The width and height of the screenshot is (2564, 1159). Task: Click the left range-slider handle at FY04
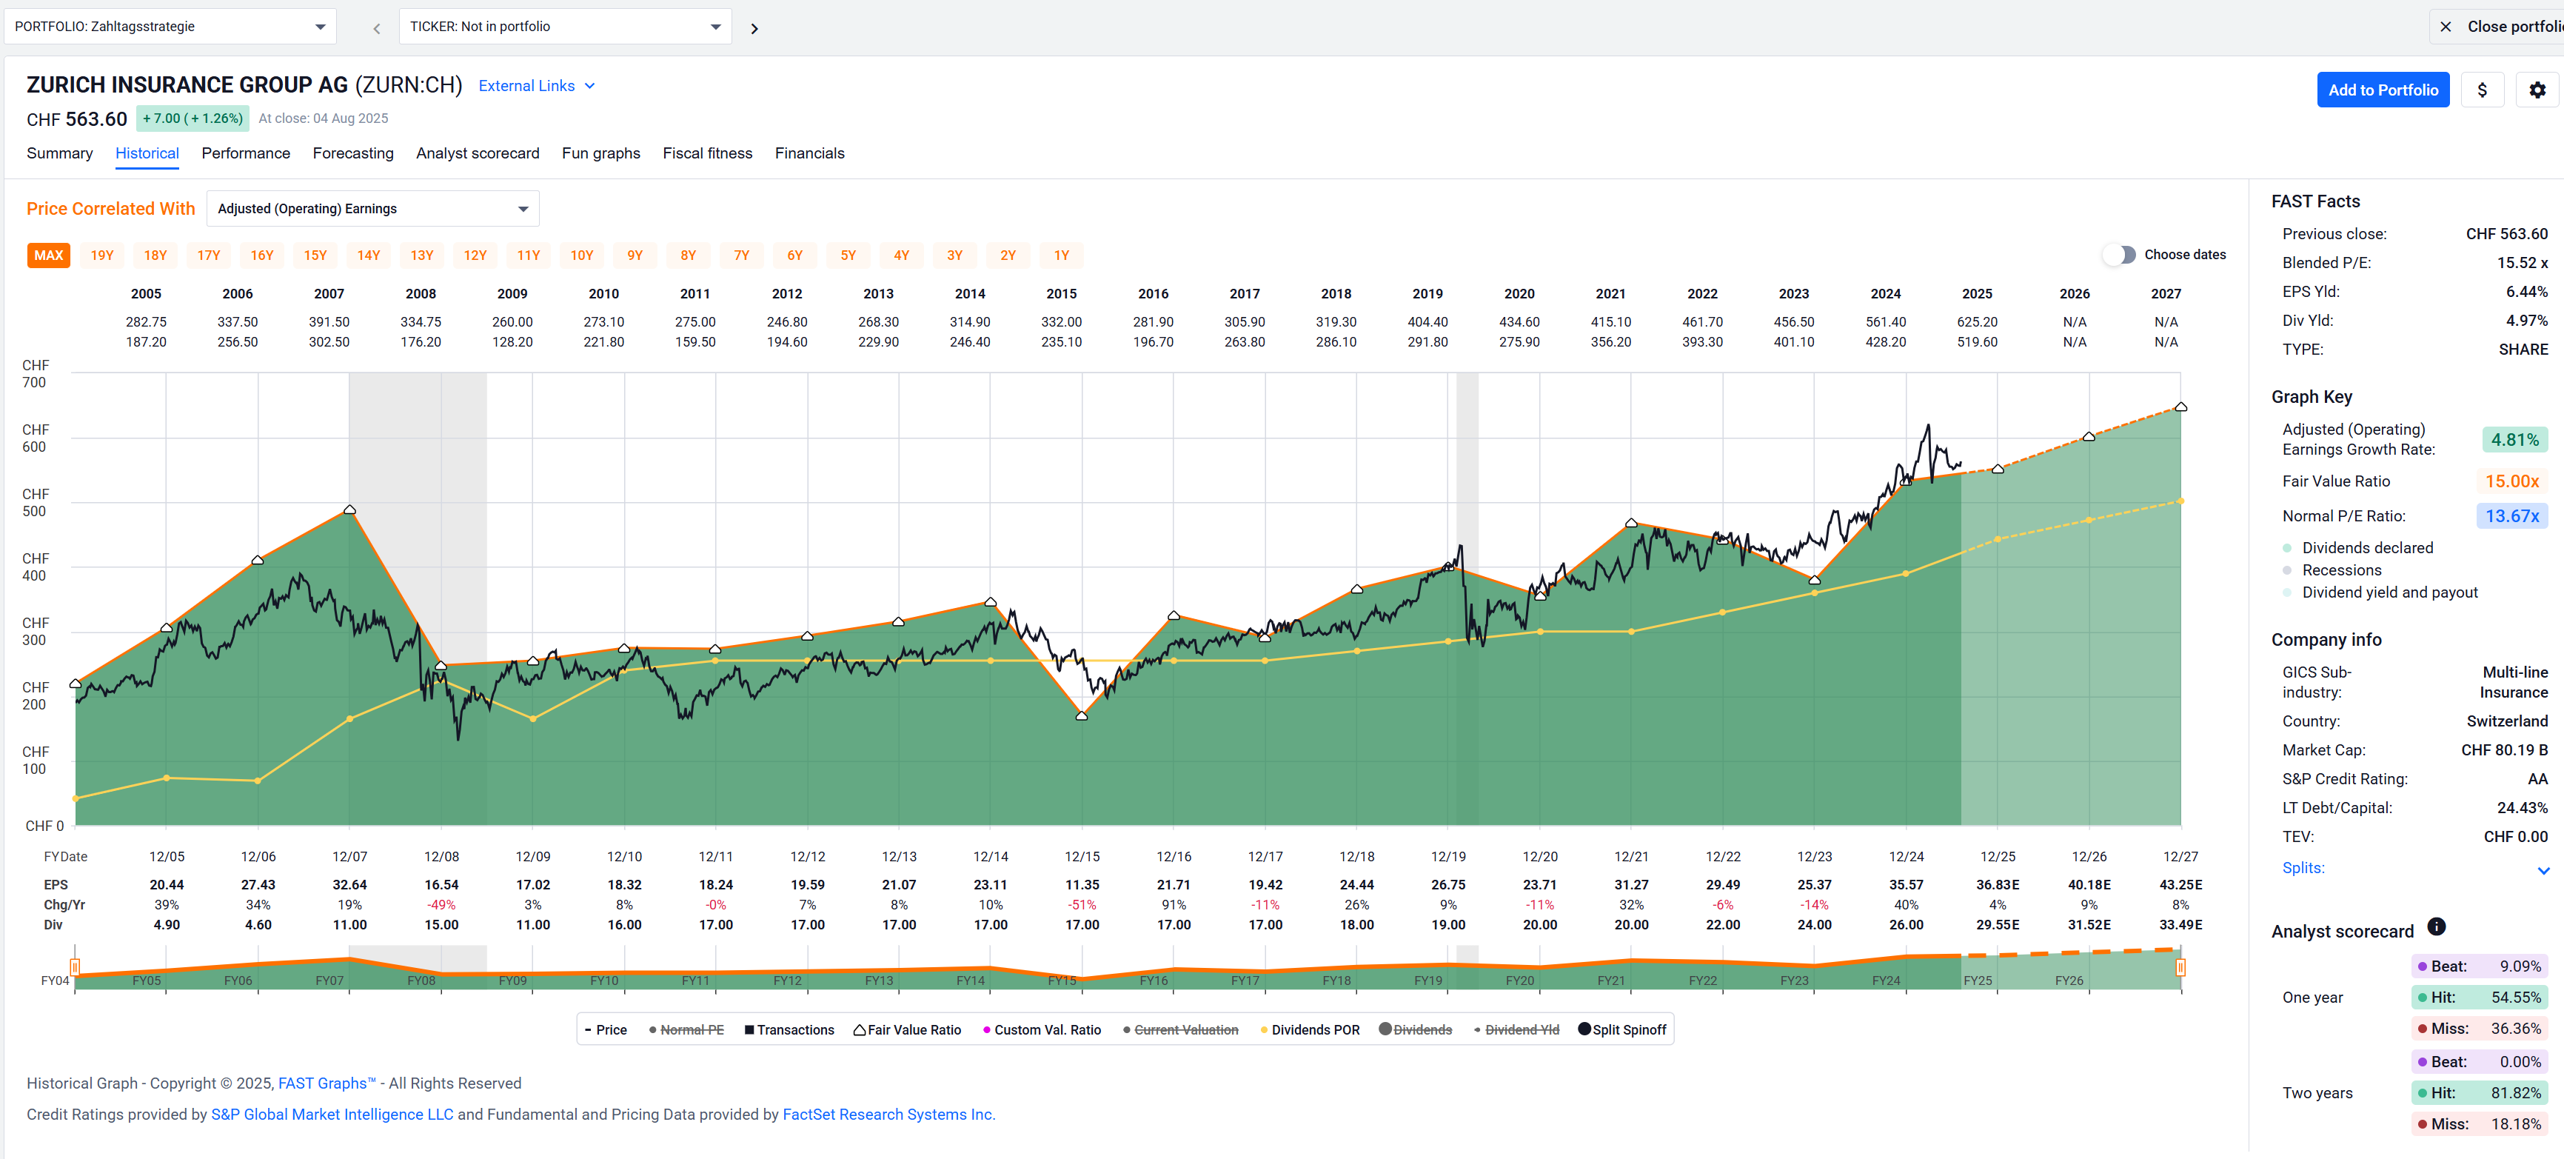point(75,967)
